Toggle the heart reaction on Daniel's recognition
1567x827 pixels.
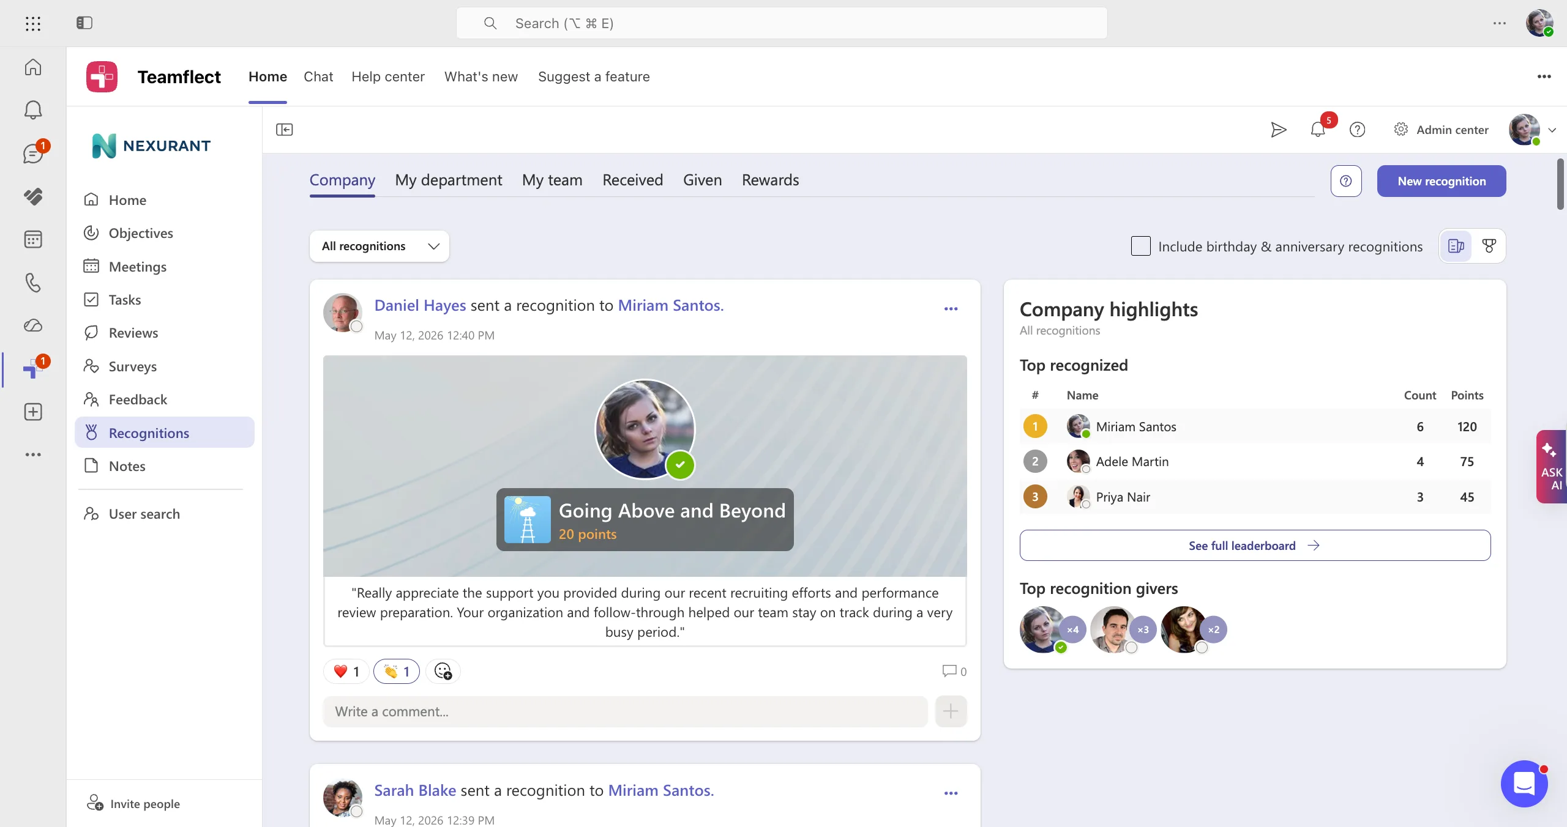pyautogui.click(x=346, y=672)
